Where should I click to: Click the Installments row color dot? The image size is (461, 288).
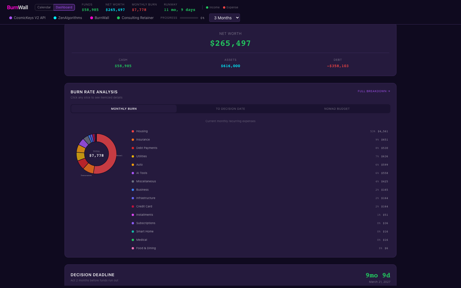[x=133, y=215]
